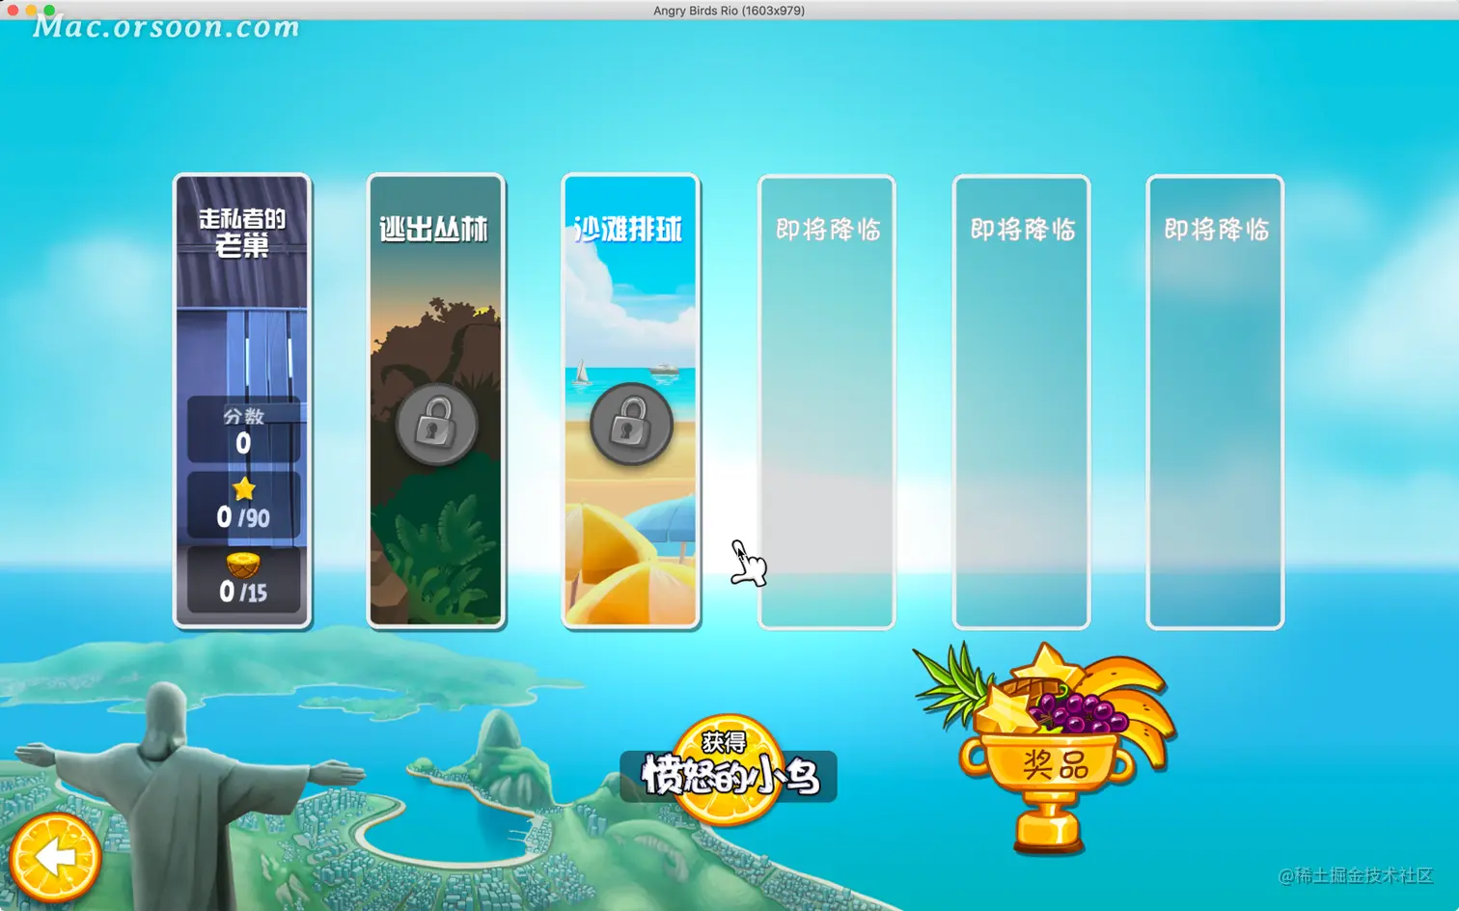
Task: Open the 走私者的老巢 episode card
Action: [x=242, y=401]
